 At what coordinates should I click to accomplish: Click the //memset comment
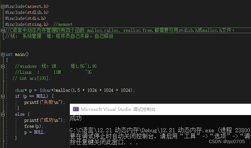(x=63, y=24)
